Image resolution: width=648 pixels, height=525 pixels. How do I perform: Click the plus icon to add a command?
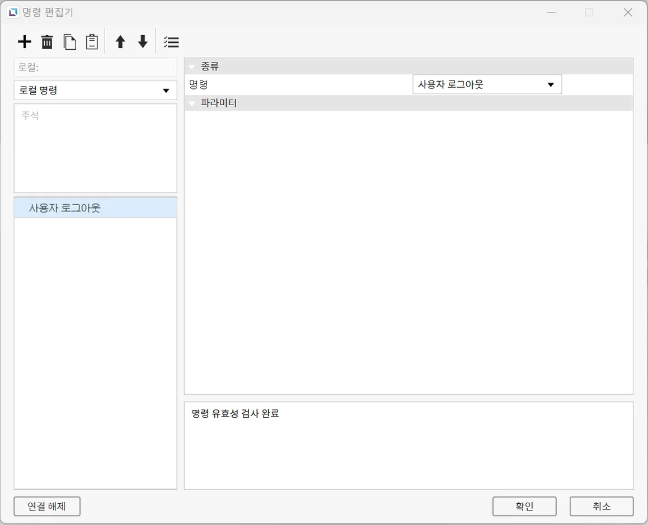coord(25,42)
